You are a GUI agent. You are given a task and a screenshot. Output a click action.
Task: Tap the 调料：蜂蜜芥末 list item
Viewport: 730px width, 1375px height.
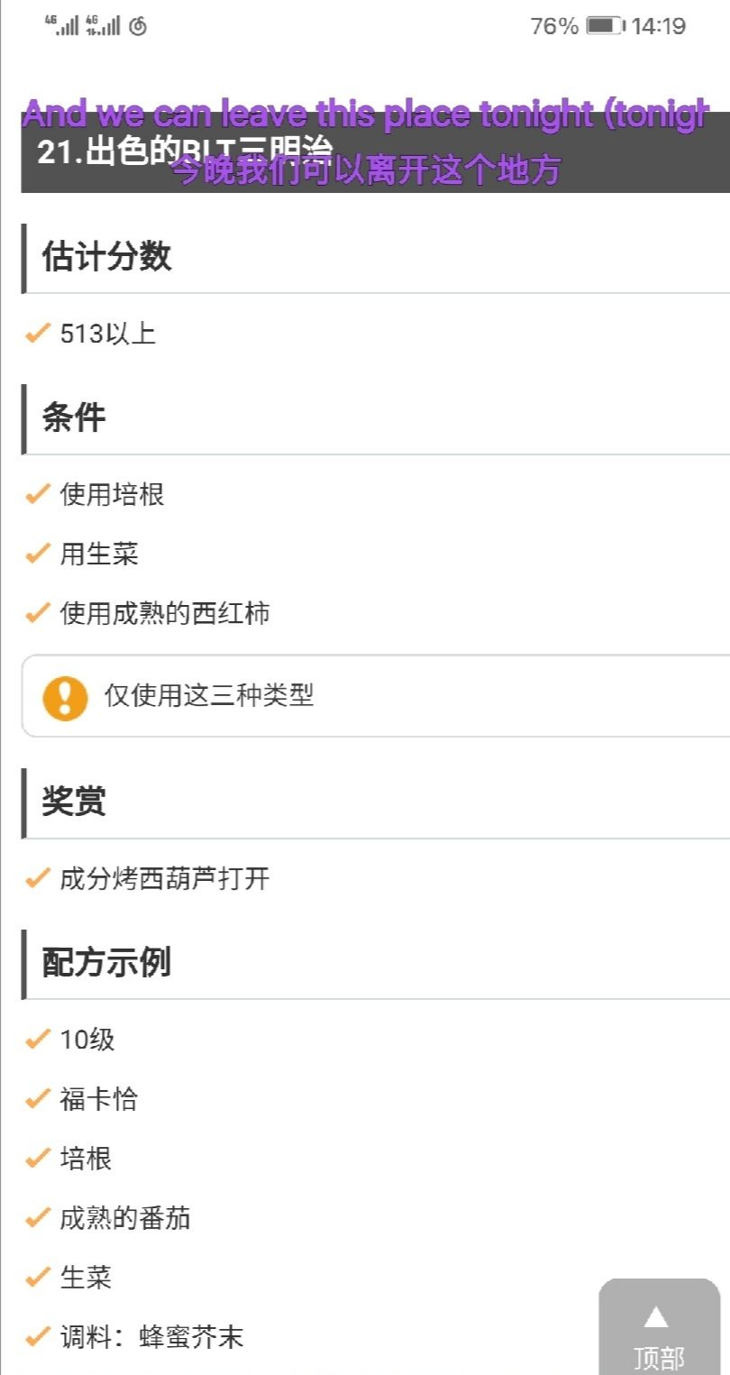point(151,1337)
